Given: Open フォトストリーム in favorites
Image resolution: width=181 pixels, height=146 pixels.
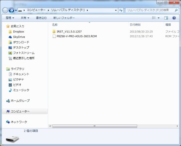Looking at the screenshot, I should [x=24, y=53].
